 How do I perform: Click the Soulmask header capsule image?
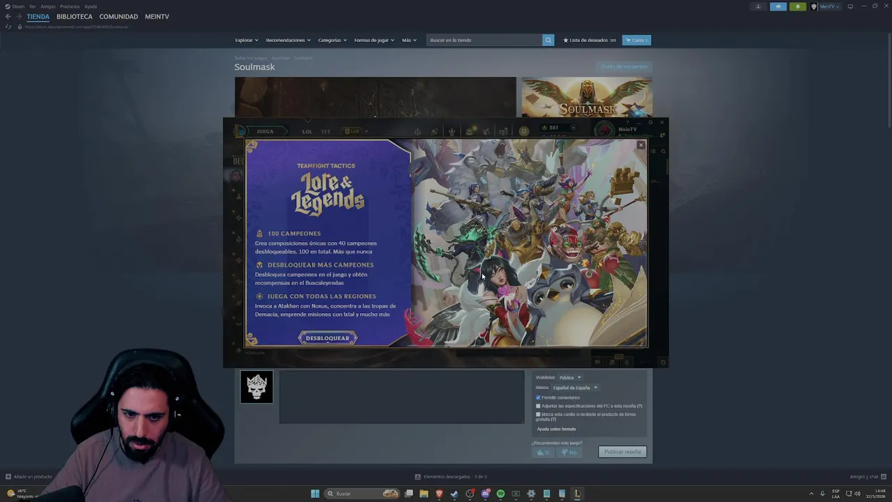[587, 98]
